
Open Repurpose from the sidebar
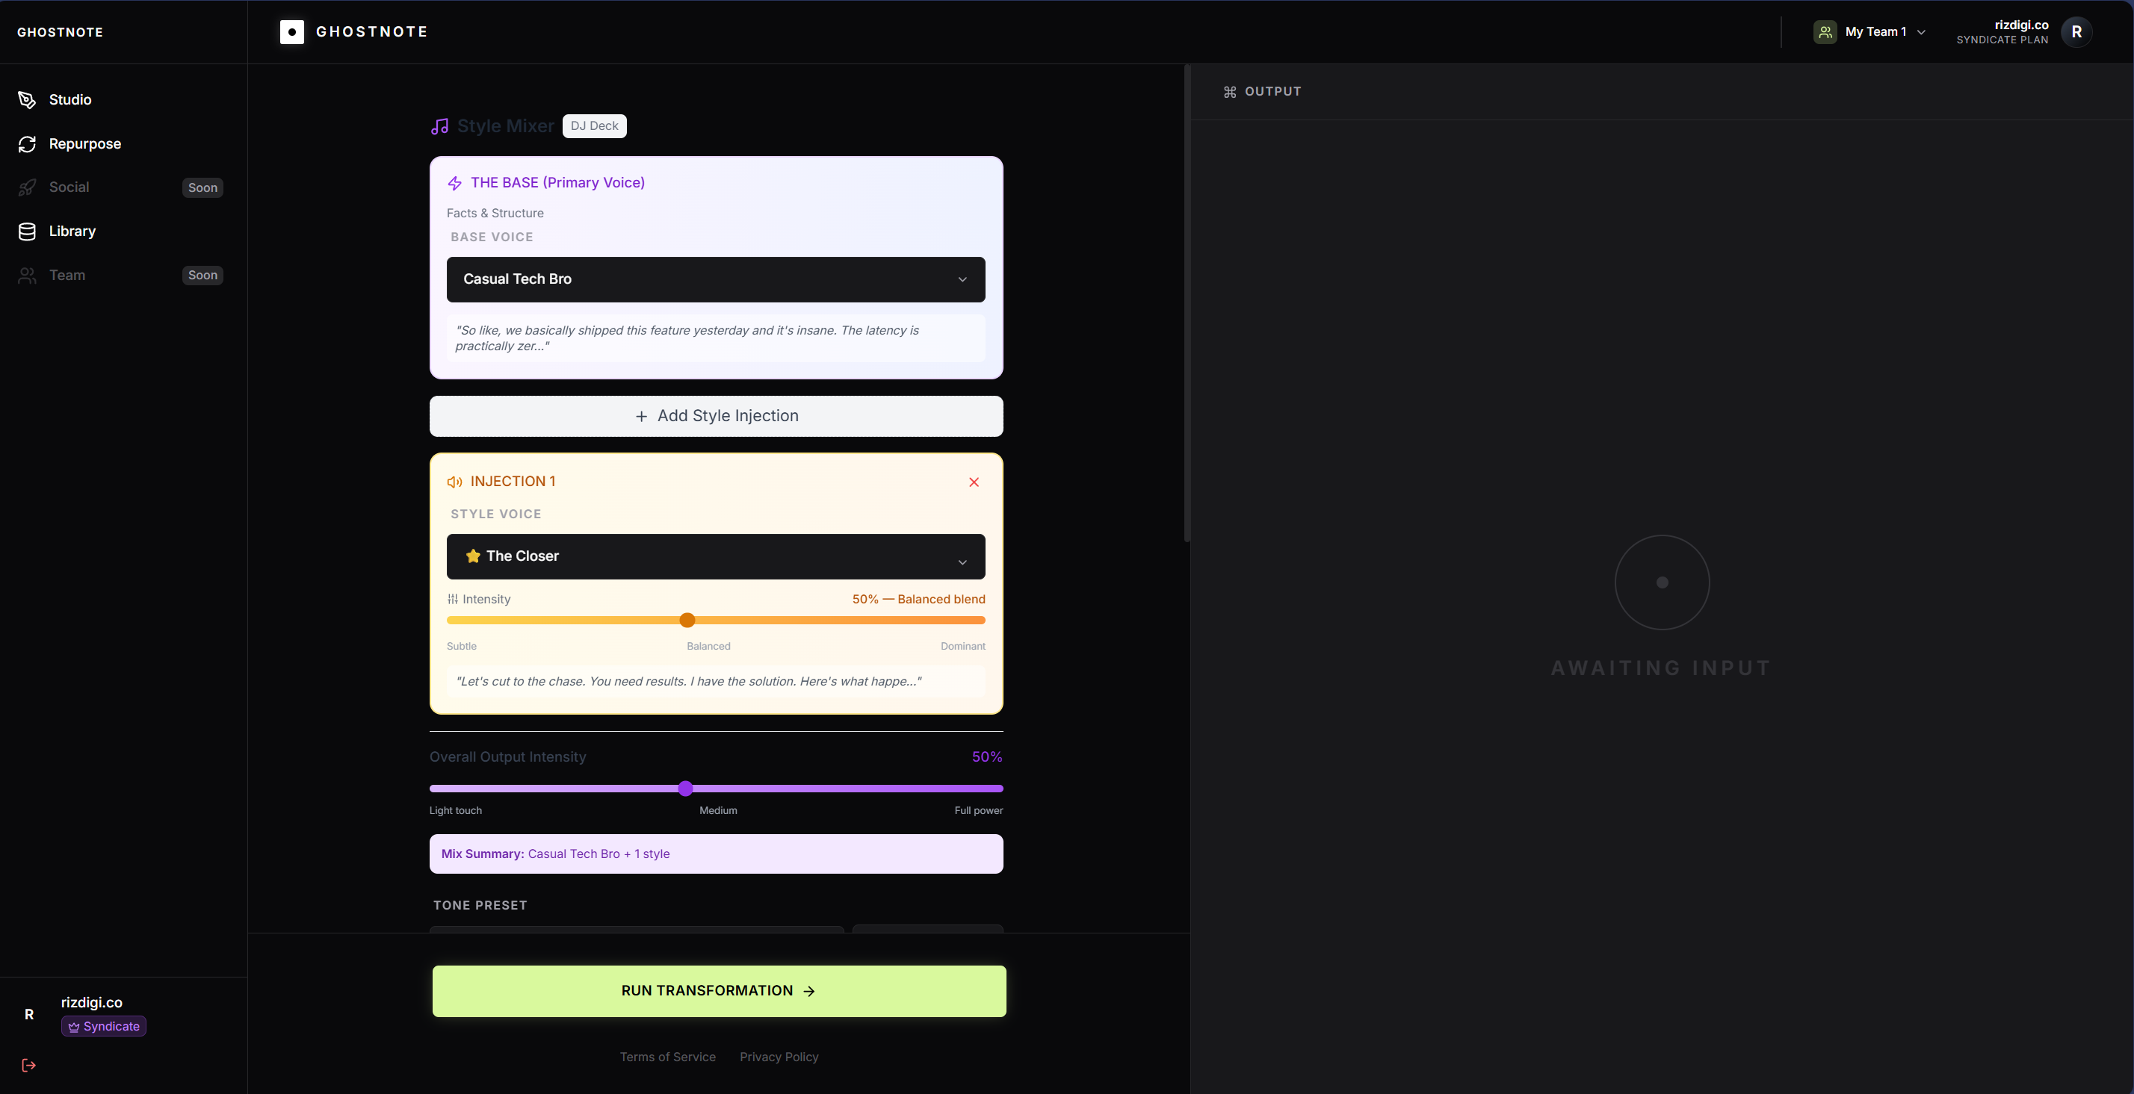point(28,143)
